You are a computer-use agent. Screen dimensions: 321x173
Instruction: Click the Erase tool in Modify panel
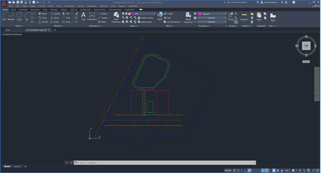click(77, 14)
